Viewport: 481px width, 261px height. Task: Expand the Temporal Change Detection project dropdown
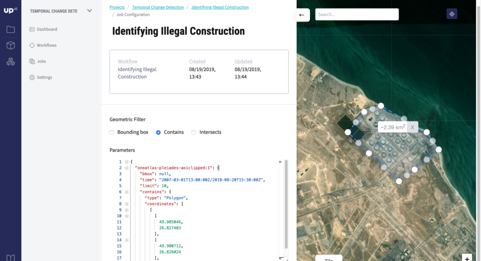point(89,11)
